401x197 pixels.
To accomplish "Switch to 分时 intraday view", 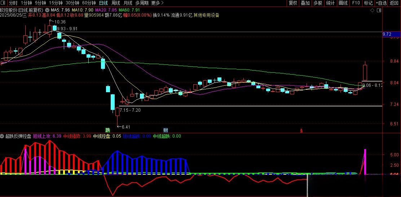I will pyautogui.click(x=13, y=3).
